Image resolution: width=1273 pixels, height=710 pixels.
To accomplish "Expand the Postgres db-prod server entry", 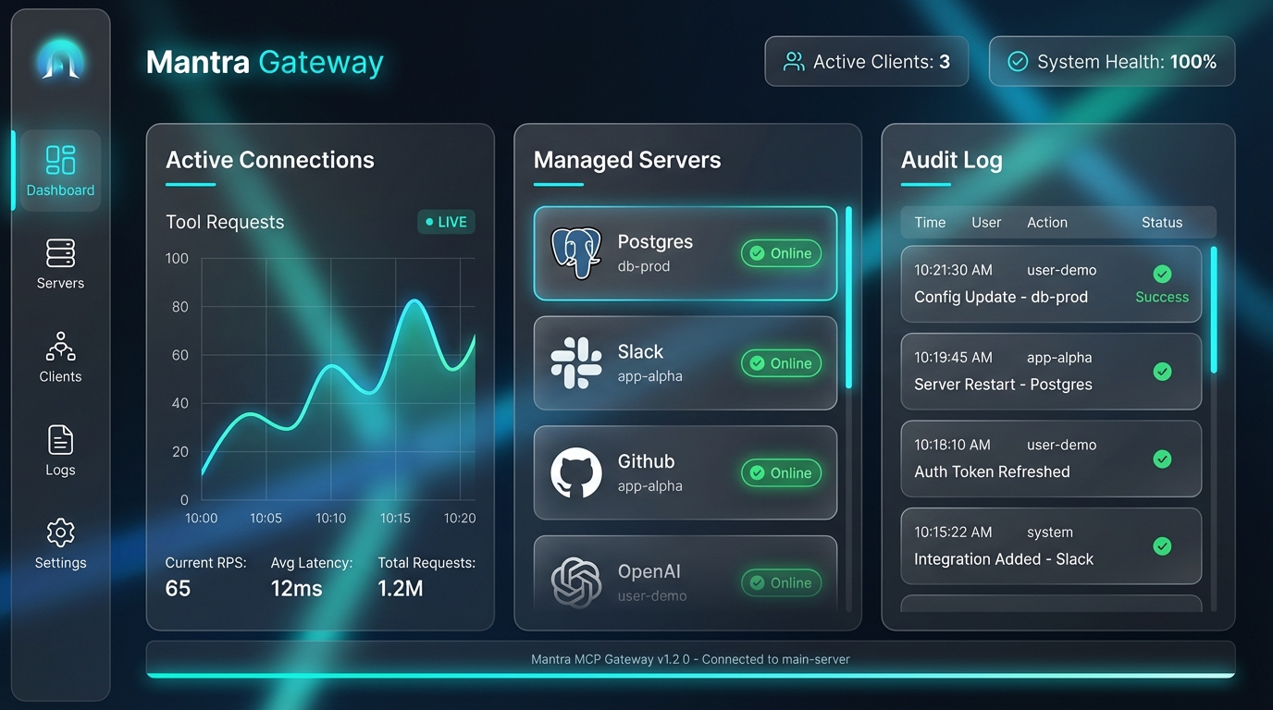I will [x=685, y=252].
